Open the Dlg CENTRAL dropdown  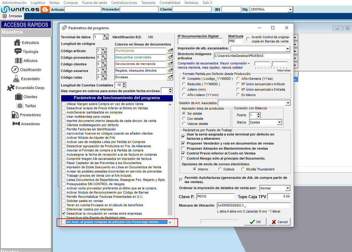[290, 9]
